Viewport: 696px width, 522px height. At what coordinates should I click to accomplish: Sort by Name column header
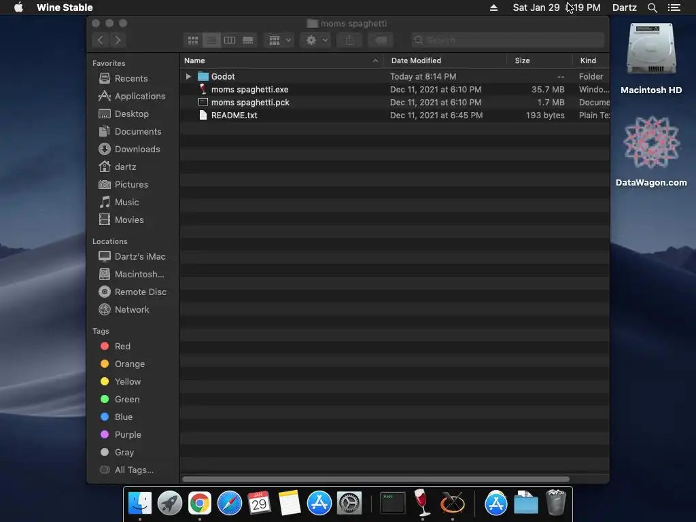coord(281,60)
